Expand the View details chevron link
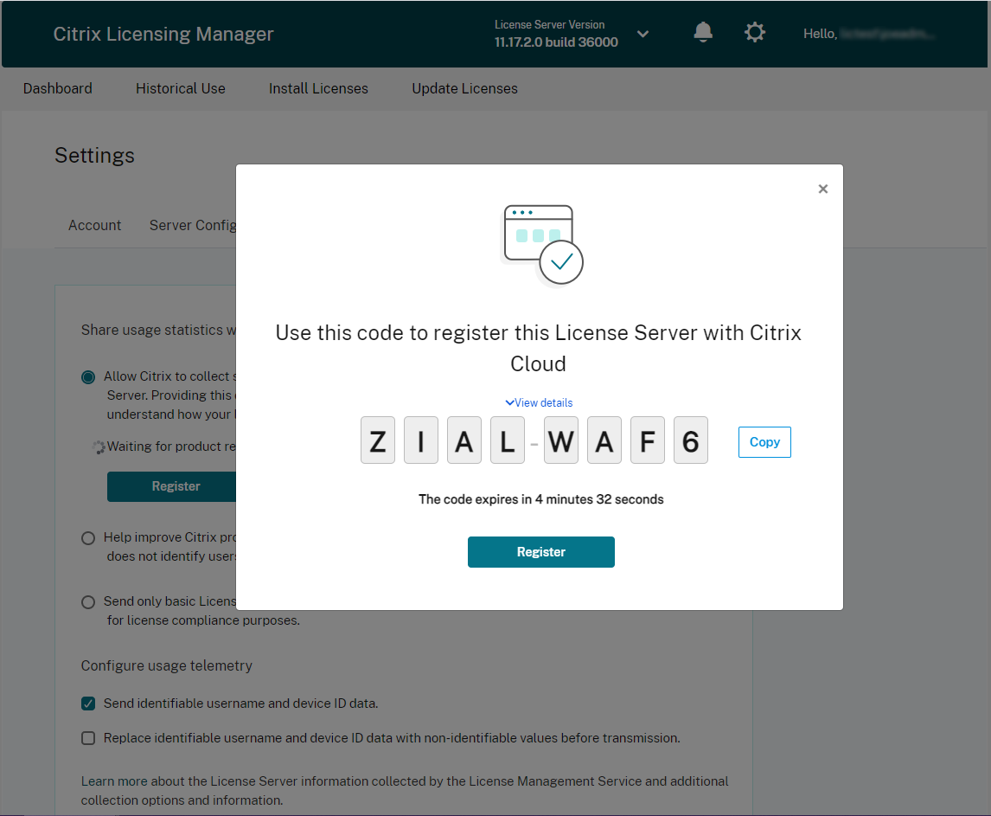Viewport: 991px width, 816px height. click(x=539, y=402)
